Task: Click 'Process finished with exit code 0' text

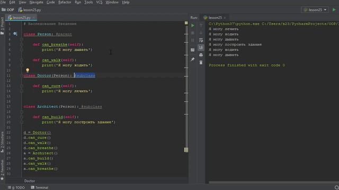Action: [247, 65]
